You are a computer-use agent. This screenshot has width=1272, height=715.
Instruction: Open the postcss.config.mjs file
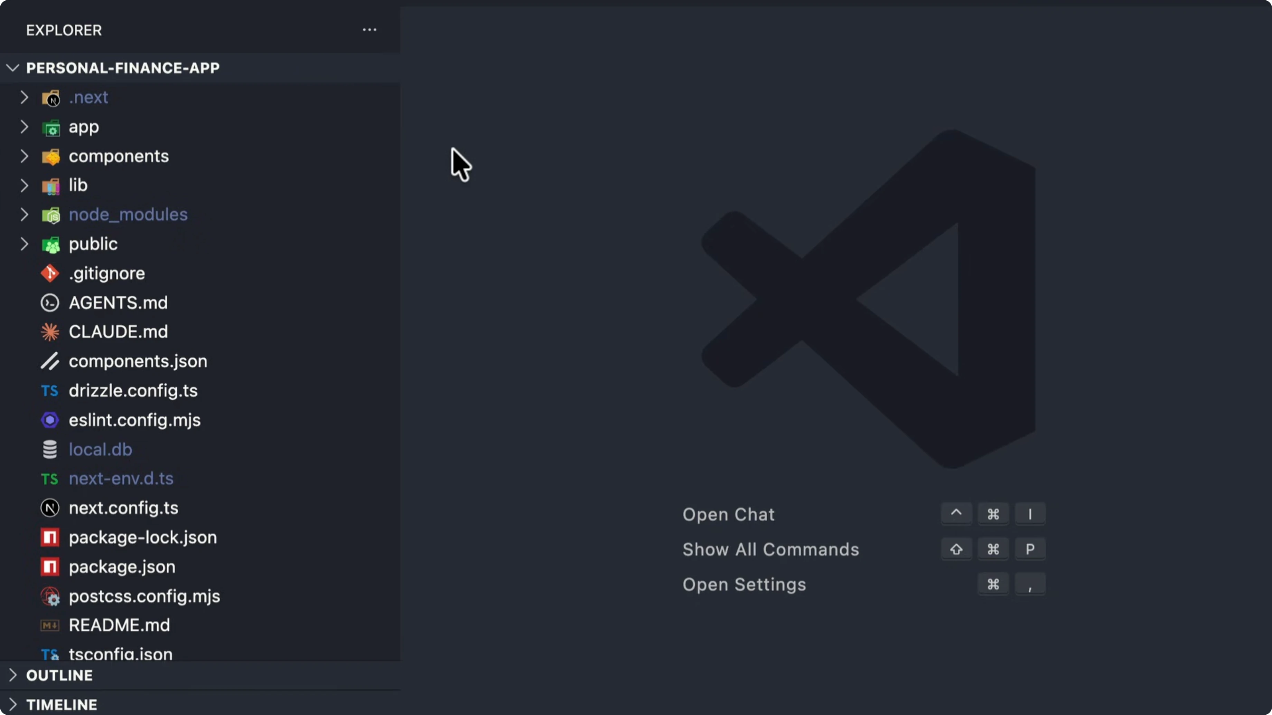145,597
